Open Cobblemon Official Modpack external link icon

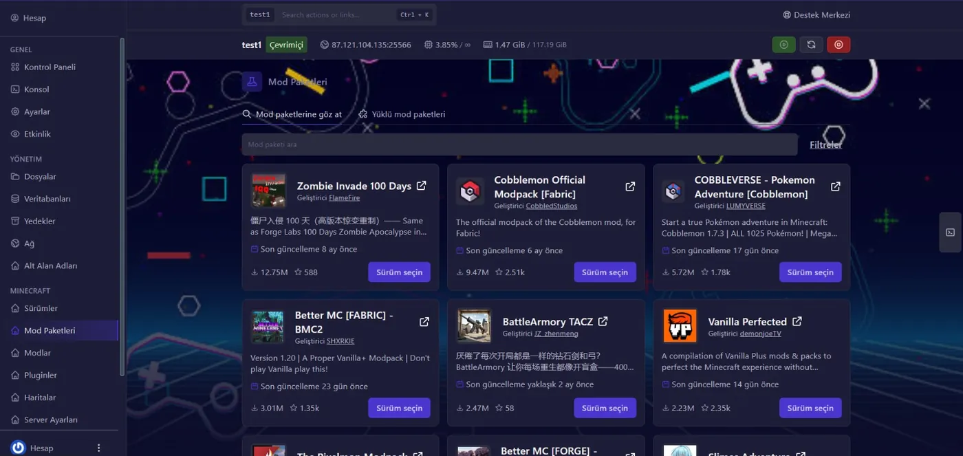pyautogui.click(x=630, y=186)
